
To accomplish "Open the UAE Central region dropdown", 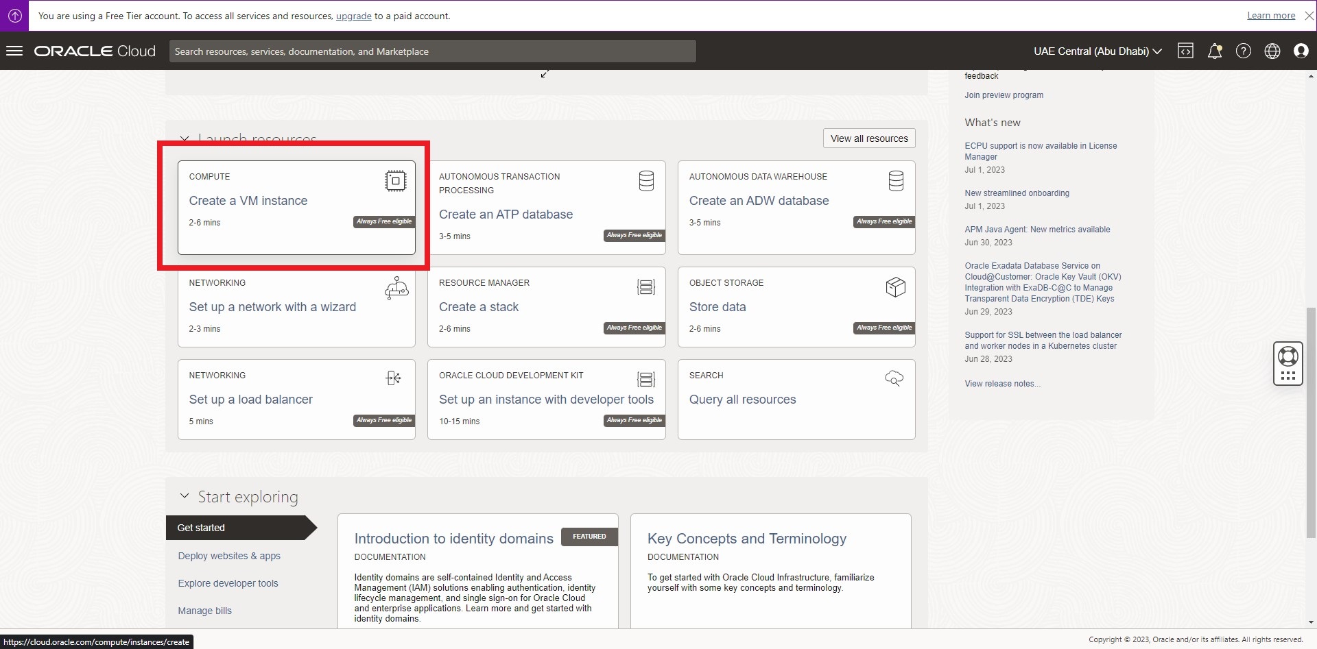I will [x=1096, y=51].
